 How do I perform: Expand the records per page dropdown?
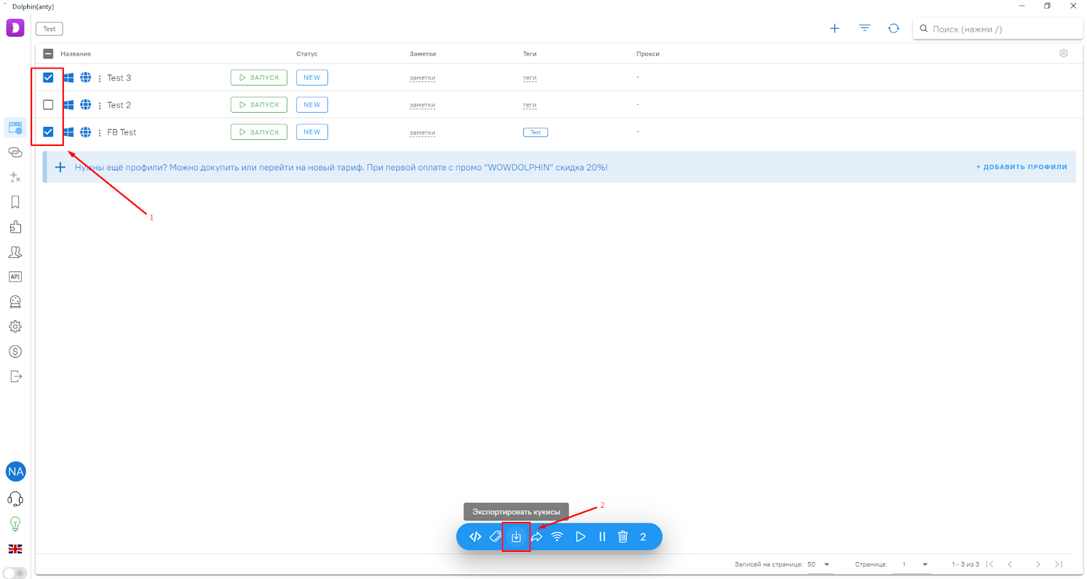click(827, 564)
